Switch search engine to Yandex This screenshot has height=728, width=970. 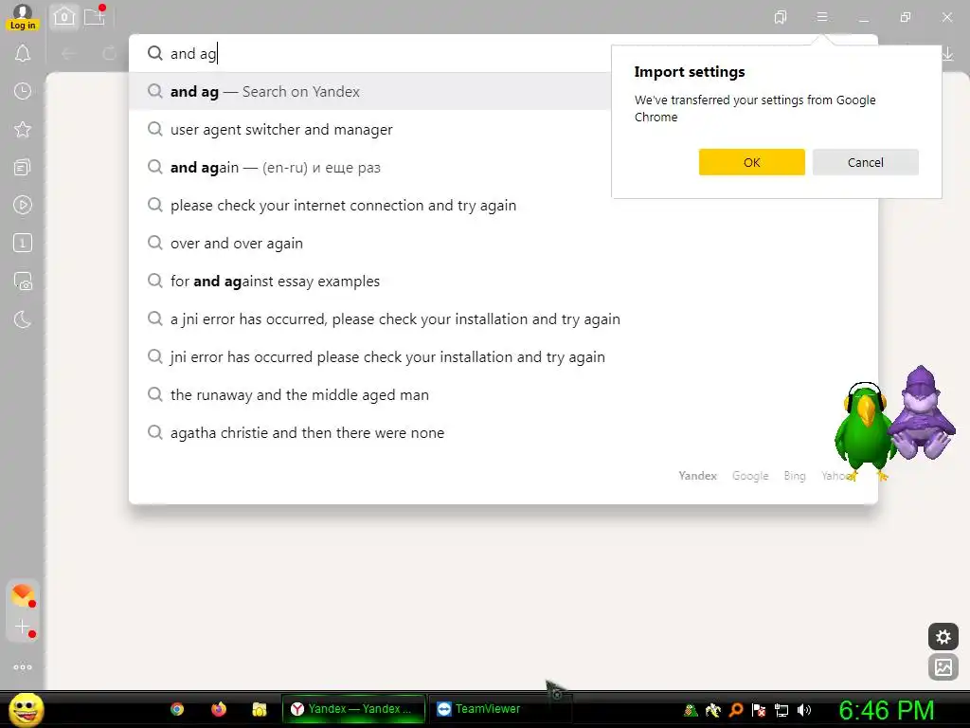pyautogui.click(x=697, y=476)
